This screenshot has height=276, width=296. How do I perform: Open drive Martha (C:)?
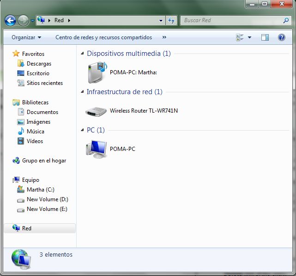point(41,190)
